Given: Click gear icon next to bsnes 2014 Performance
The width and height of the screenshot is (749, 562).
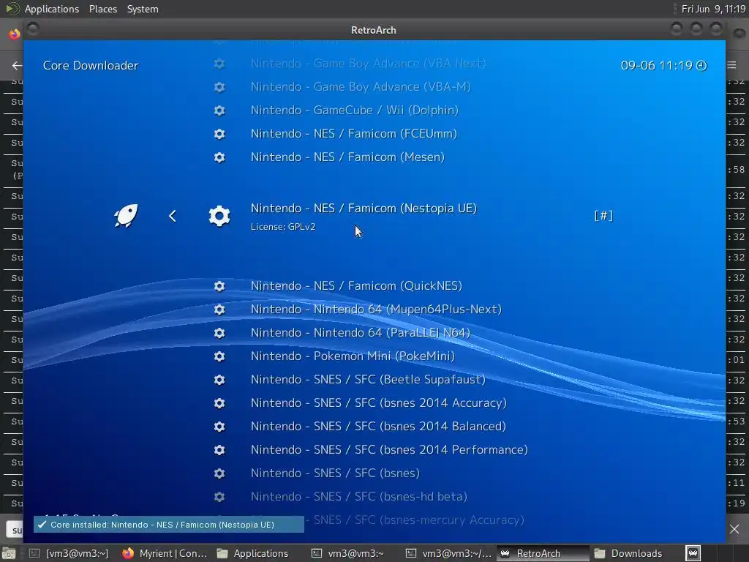Looking at the screenshot, I should [x=219, y=450].
